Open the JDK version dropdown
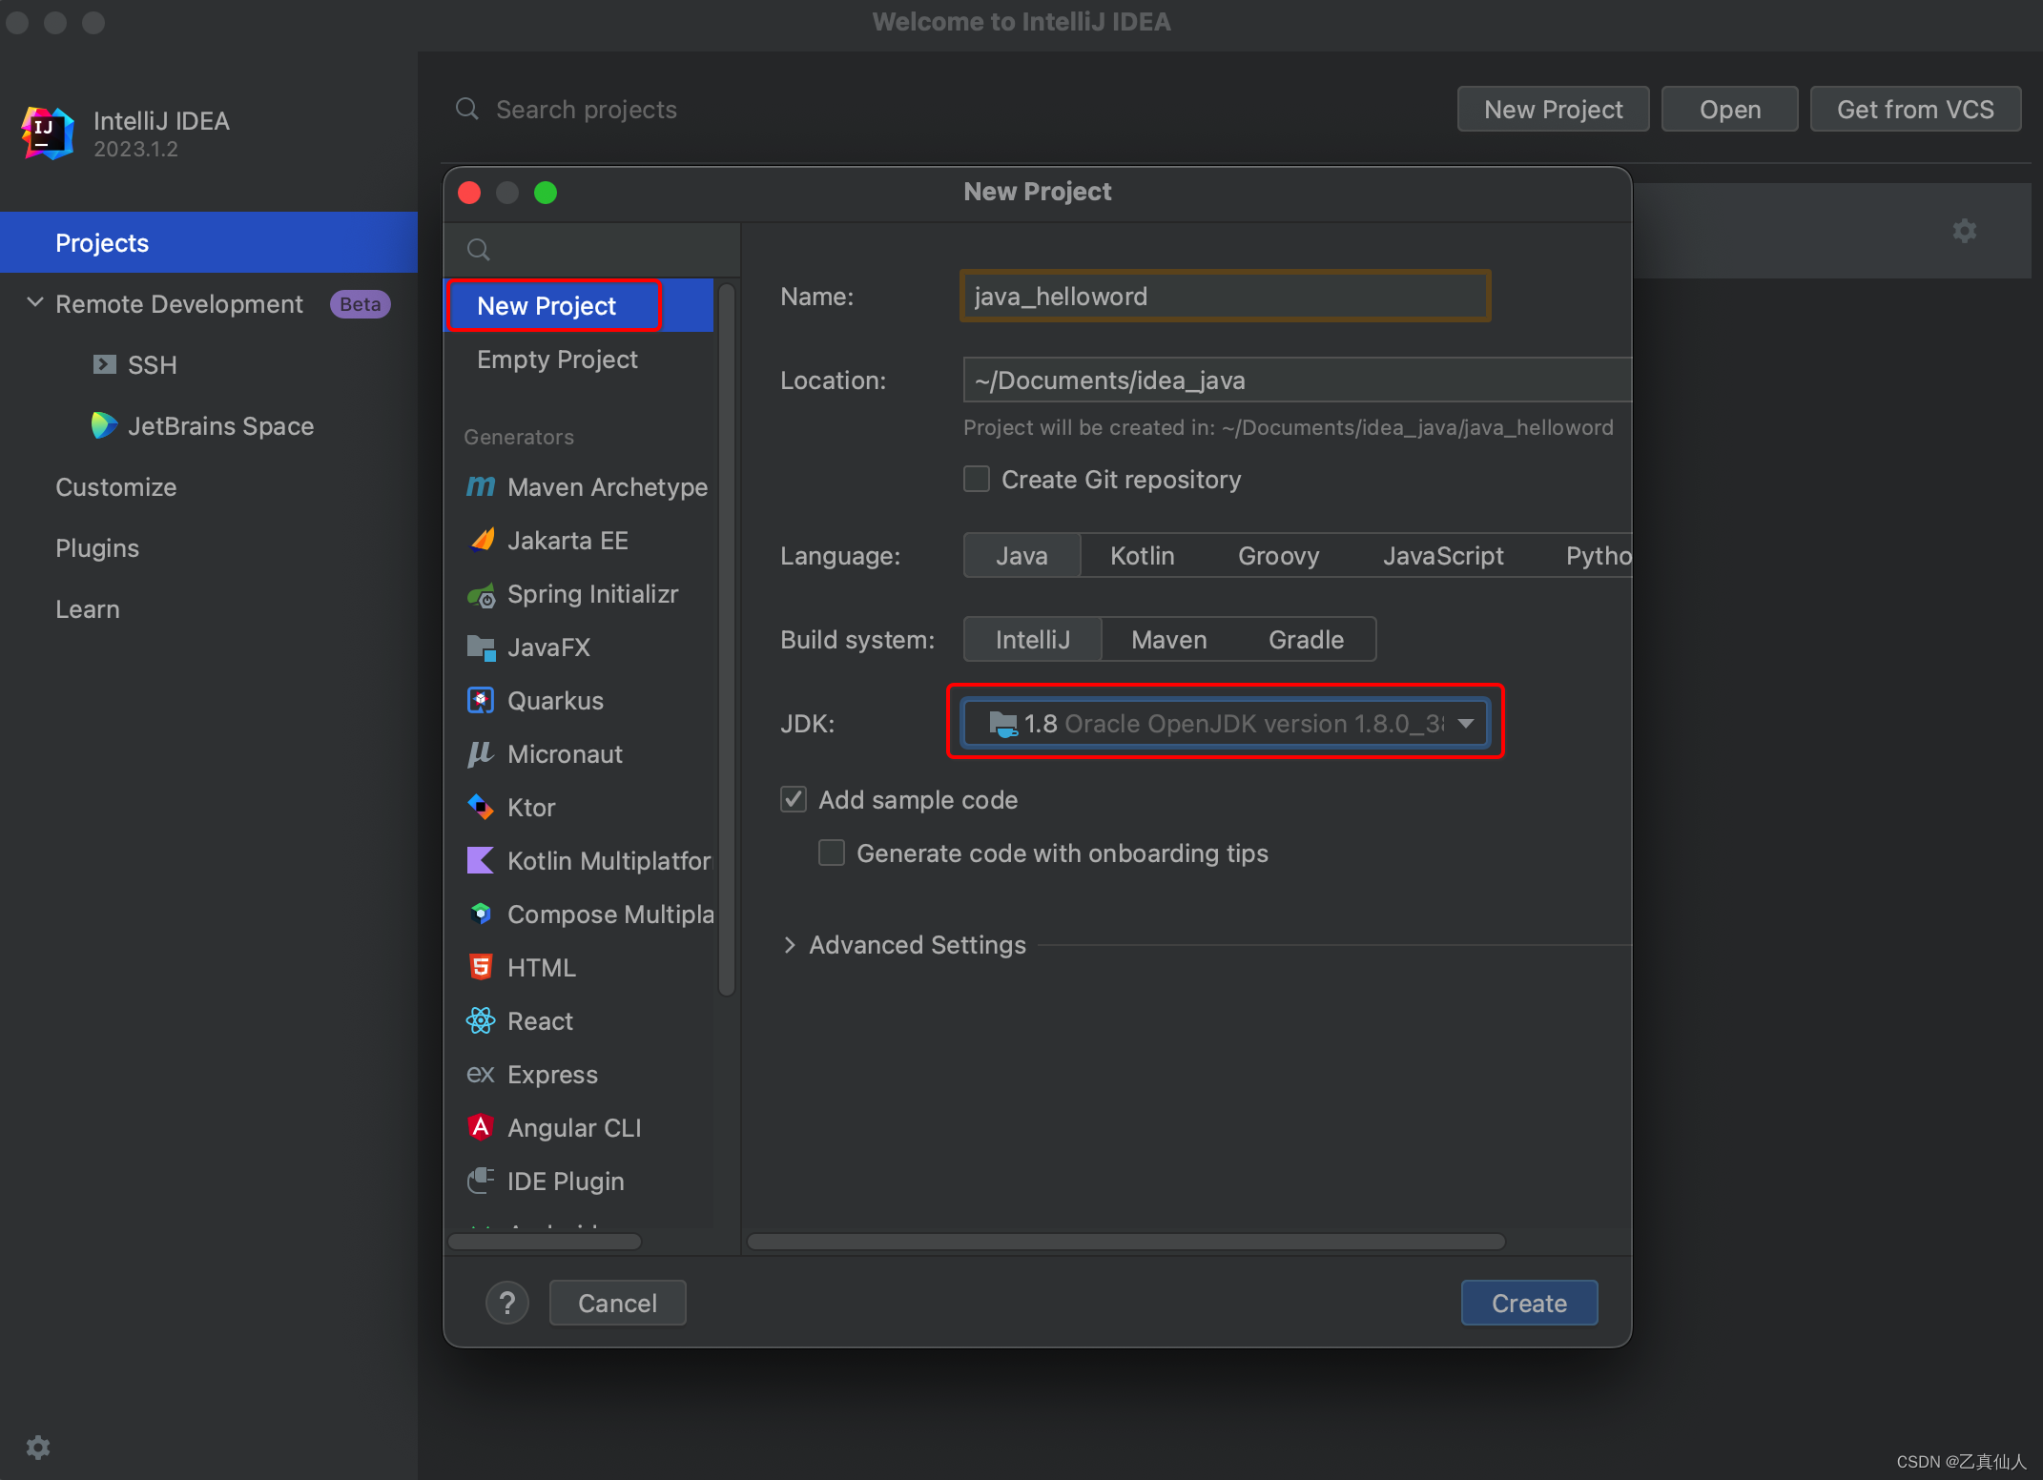This screenshot has height=1480, width=2043. pos(1225,724)
